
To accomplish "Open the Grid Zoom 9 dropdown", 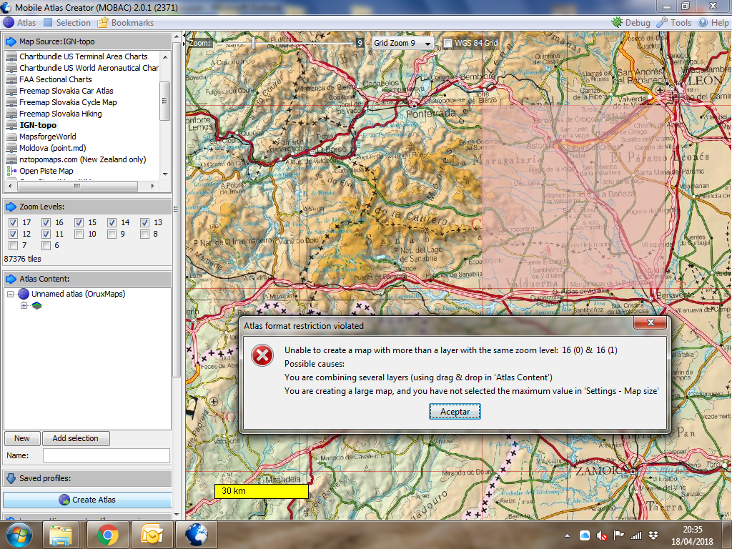I will pos(402,43).
